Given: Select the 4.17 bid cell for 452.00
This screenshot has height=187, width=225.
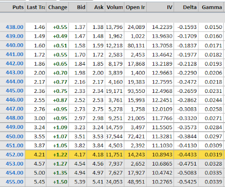Looking at the screenshot, I should (x=78, y=155).
